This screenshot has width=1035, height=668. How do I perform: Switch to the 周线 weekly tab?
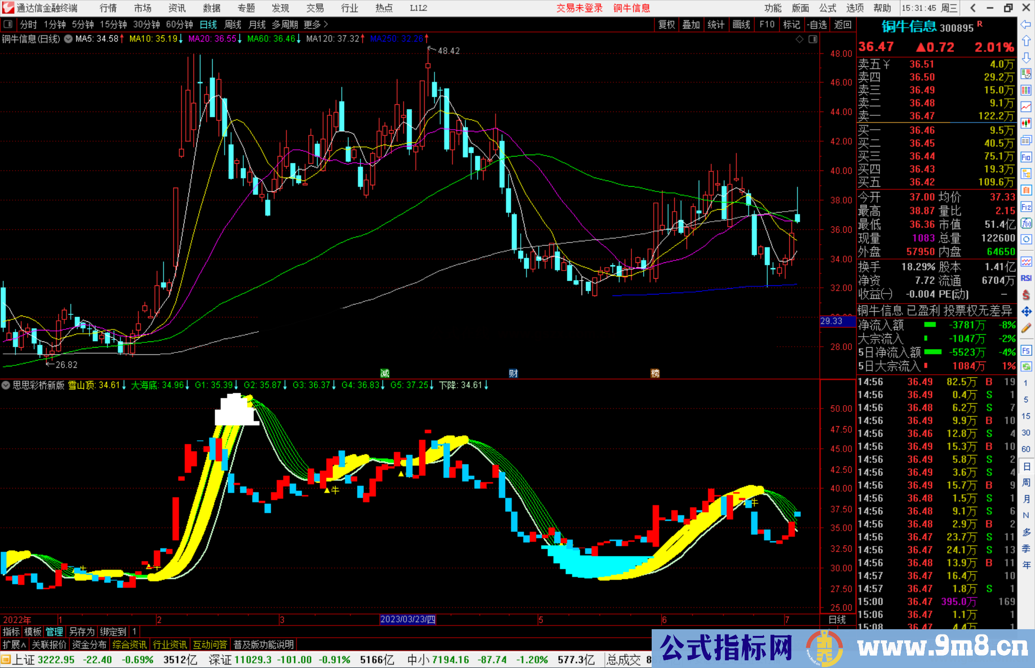[x=233, y=24]
